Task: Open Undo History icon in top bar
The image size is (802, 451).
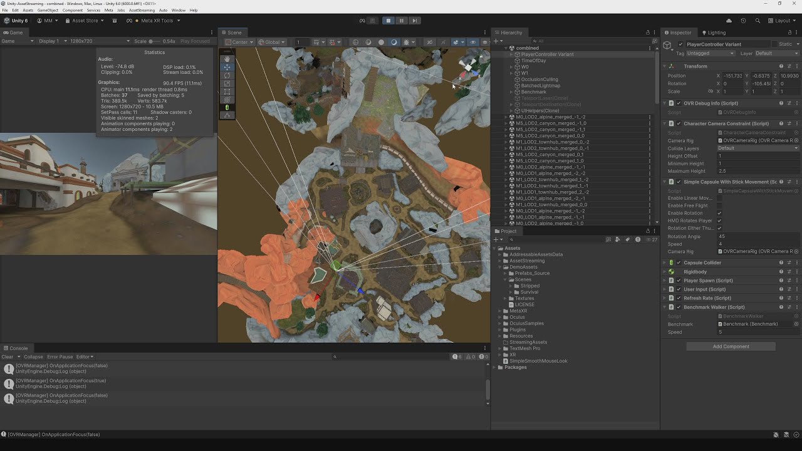Action: coord(743,21)
